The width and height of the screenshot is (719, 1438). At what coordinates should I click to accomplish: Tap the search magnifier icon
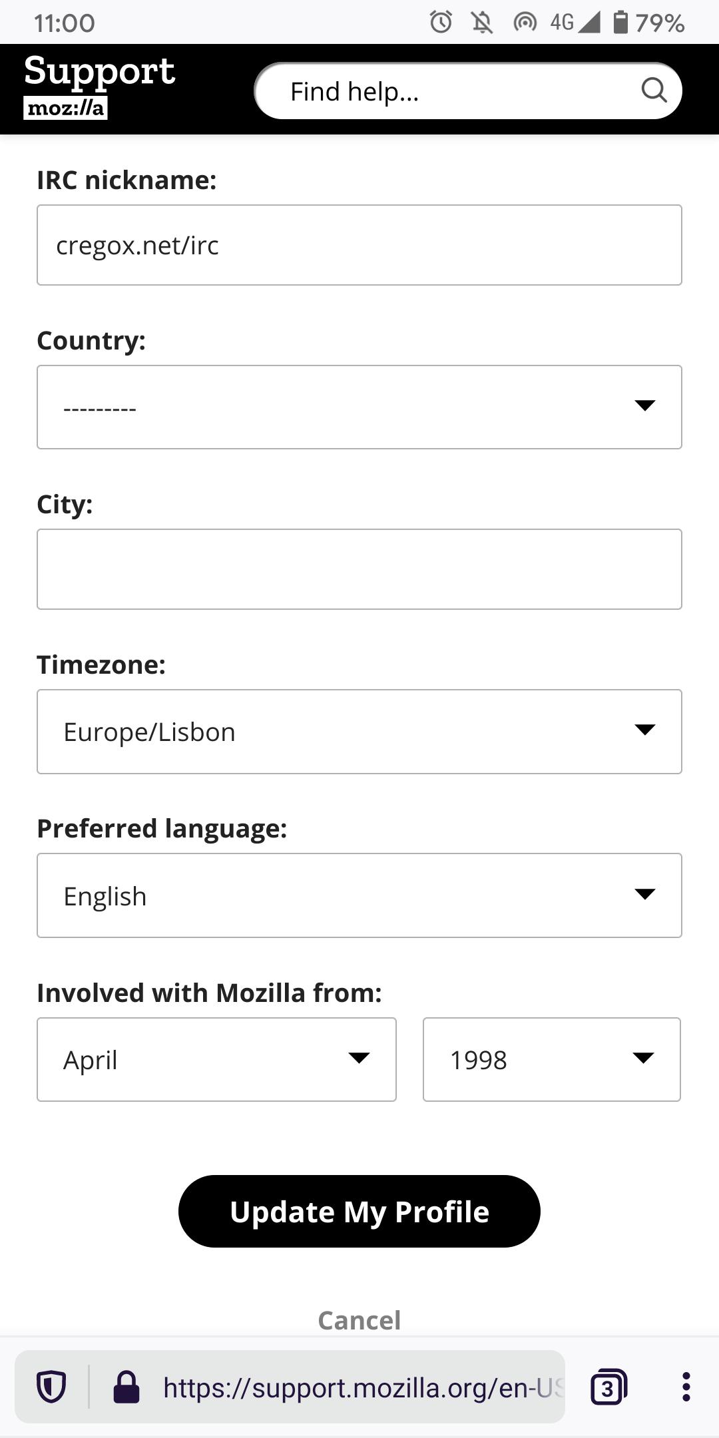click(655, 90)
